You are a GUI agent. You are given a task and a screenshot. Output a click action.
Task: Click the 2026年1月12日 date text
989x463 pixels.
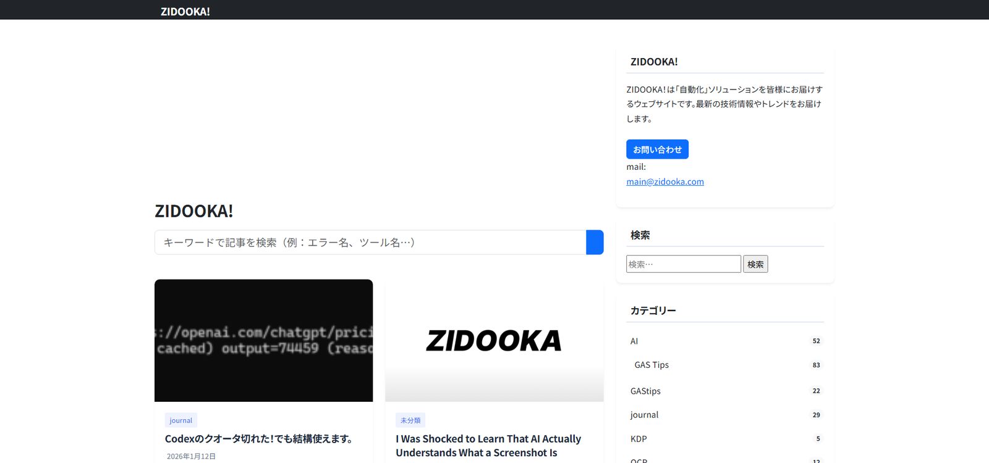(191, 456)
